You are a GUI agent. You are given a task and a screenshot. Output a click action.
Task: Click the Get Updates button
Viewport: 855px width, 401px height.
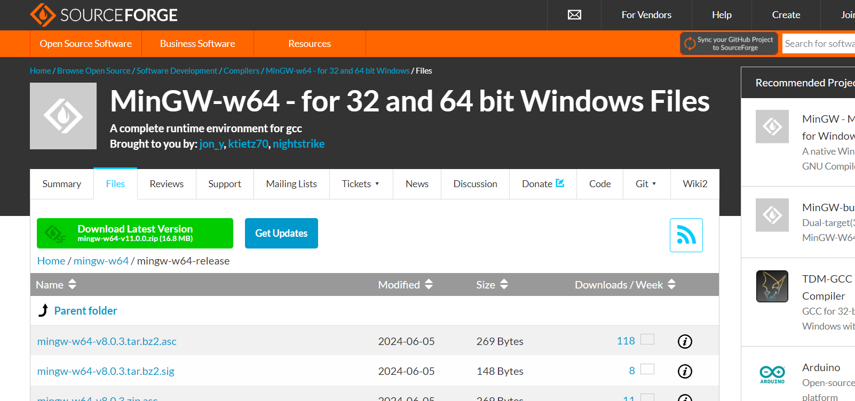point(281,233)
